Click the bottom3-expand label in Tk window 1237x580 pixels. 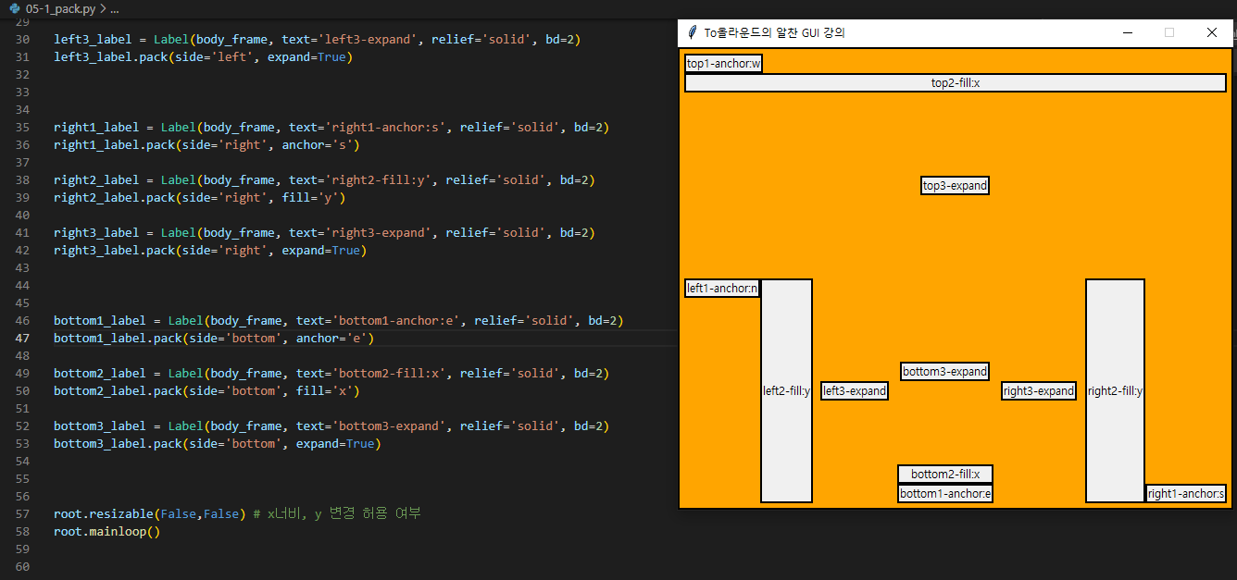click(945, 372)
